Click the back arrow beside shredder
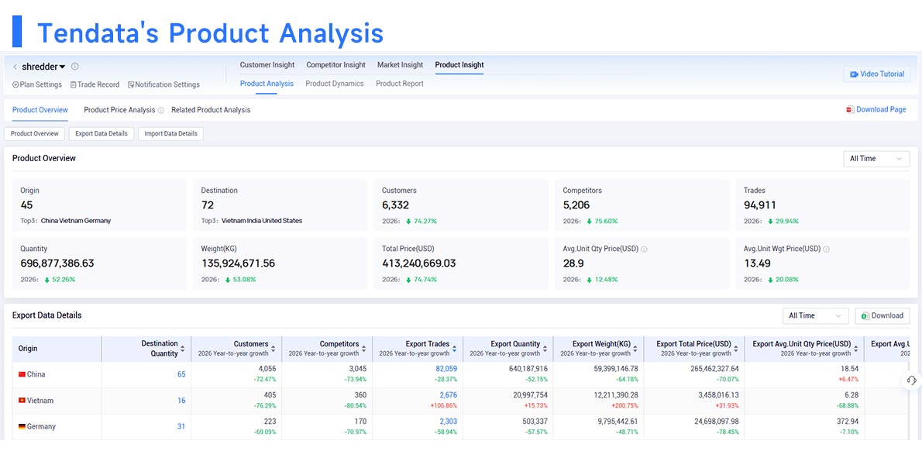This screenshot has height=451, width=922. click(x=15, y=67)
